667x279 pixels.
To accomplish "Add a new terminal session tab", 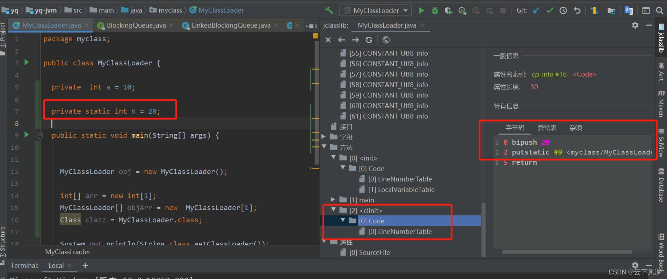I will (x=85, y=265).
